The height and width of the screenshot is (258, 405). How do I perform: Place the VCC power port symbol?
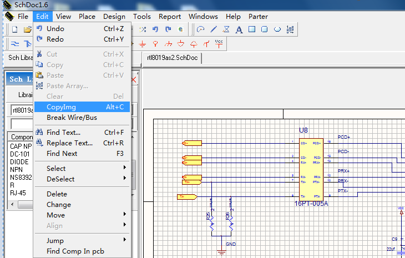click(x=219, y=43)
